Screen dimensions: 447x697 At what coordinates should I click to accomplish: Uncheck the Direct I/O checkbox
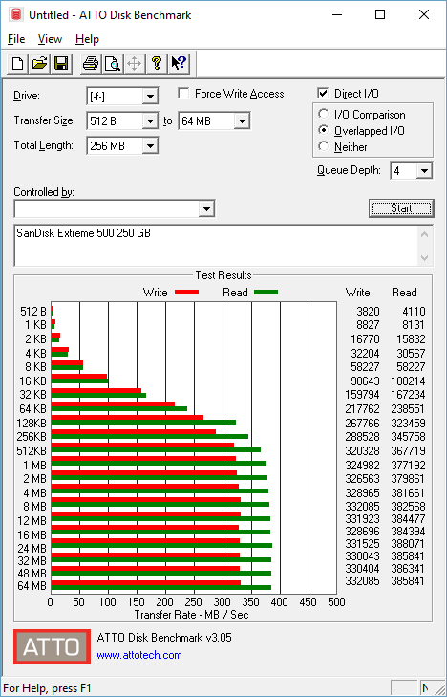(x=323, y=94)
